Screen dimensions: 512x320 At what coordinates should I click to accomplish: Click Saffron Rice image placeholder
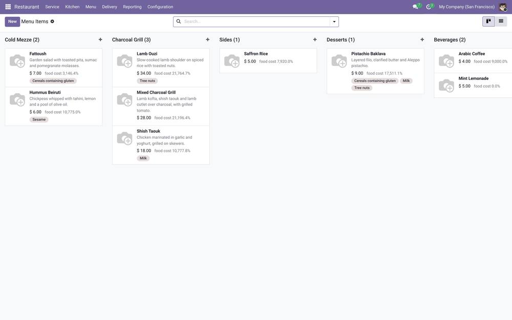(232, 61)
